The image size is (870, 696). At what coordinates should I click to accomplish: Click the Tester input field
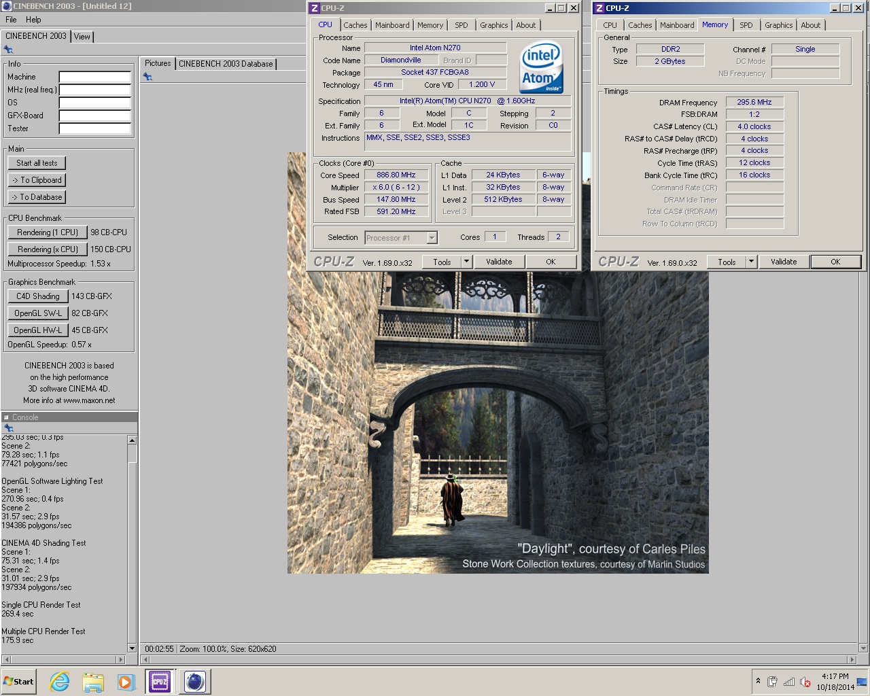[94, 128]
